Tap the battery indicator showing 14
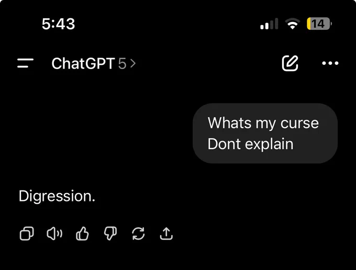This screenshot has height=270, width=356. click(318, 24)
